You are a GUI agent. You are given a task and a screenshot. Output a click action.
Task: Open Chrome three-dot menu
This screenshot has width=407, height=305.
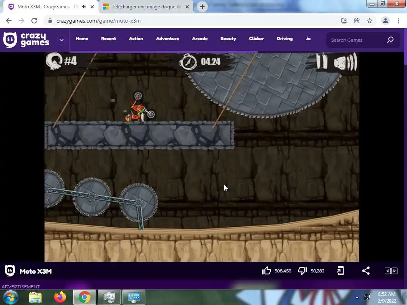(x=398, y=21)
